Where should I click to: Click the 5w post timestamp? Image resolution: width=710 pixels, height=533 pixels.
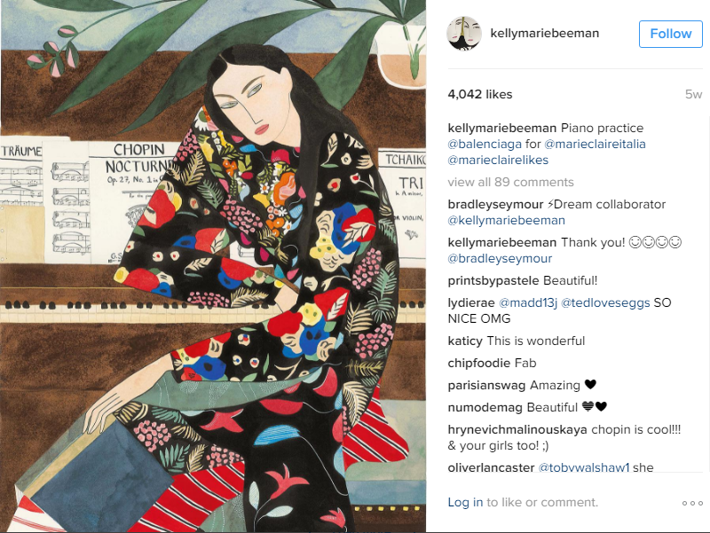tap(693, 94)
